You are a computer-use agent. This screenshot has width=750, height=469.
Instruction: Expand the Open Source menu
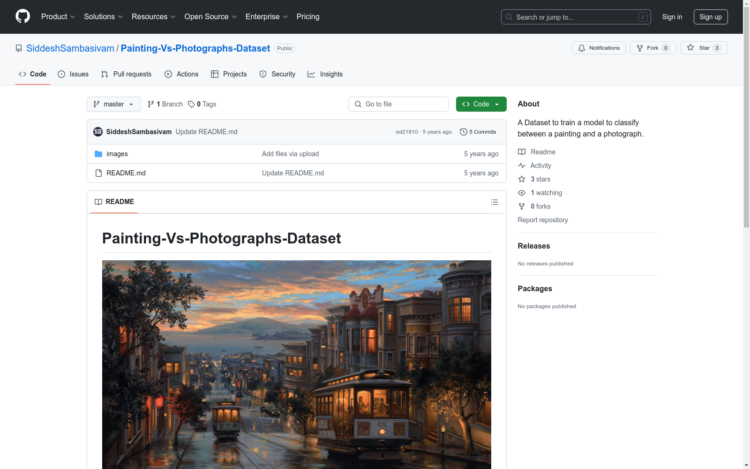click(x=211, y=17)
